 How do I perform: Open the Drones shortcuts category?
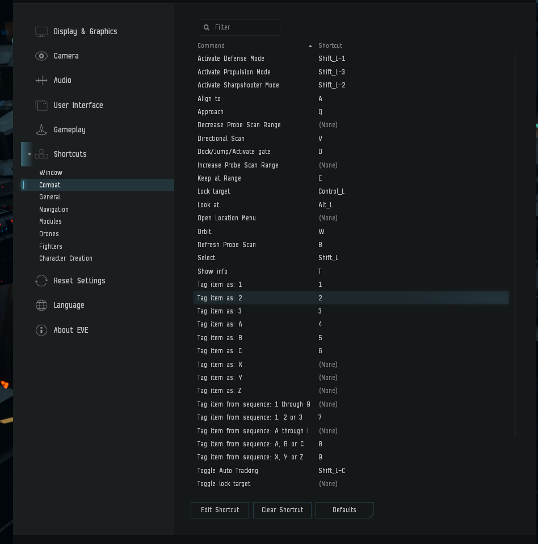pyautogui.click(x=49, y=234)
